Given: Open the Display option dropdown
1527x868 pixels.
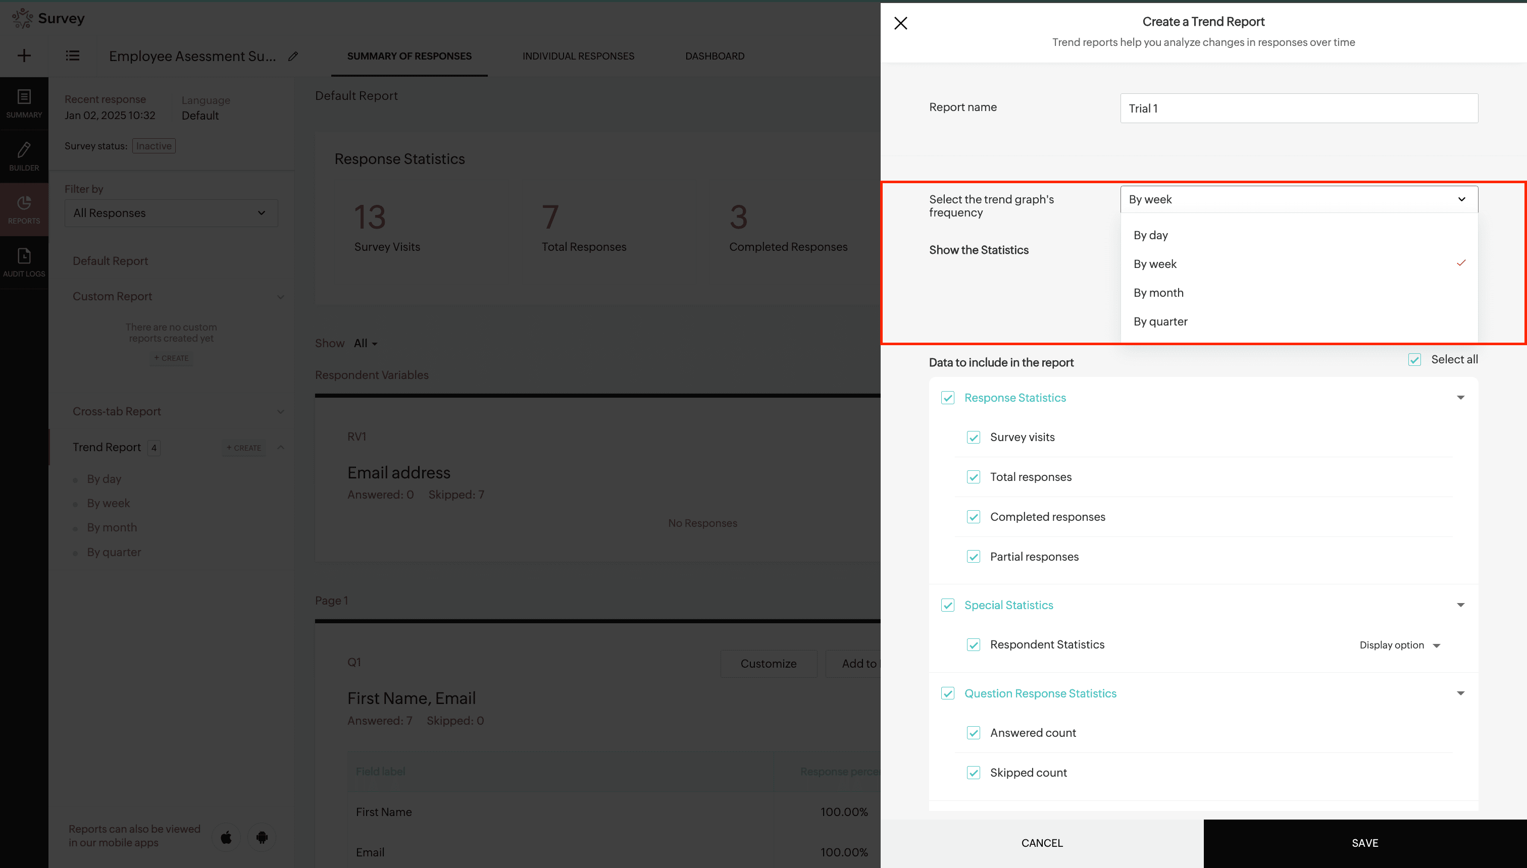Looking at the screenshot, I should [x=1399, y=645].
